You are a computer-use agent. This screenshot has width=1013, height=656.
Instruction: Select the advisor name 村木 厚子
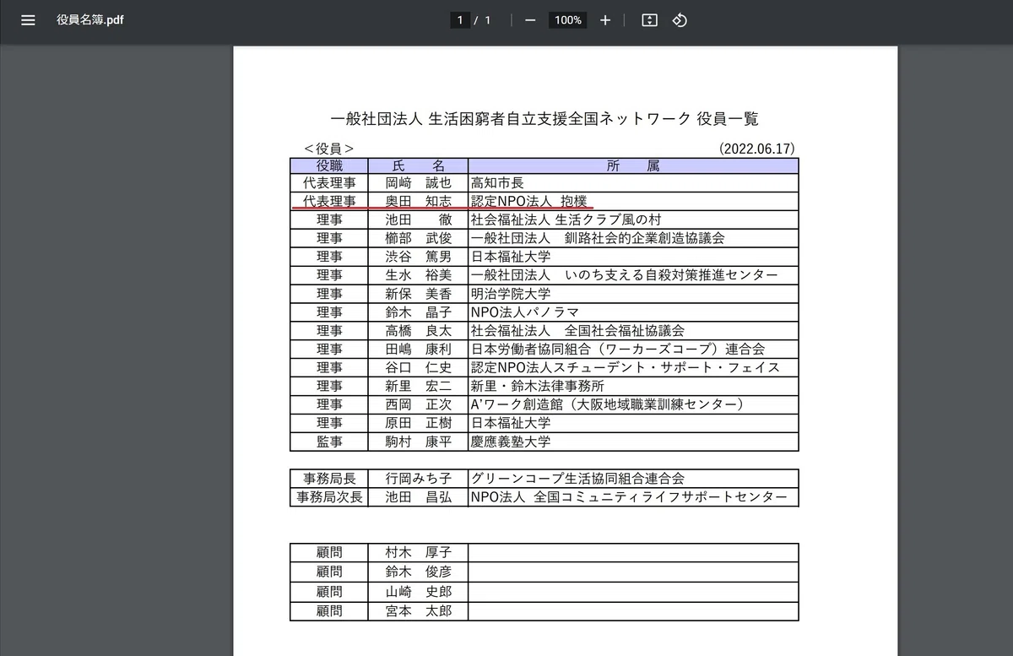[418, 553]
